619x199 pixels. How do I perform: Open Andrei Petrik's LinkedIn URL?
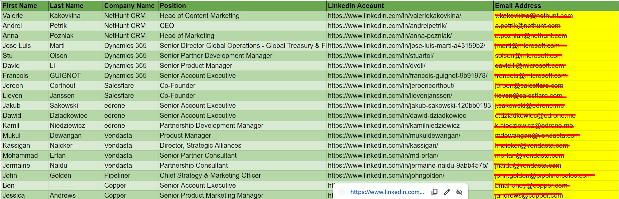click(387, 26)
